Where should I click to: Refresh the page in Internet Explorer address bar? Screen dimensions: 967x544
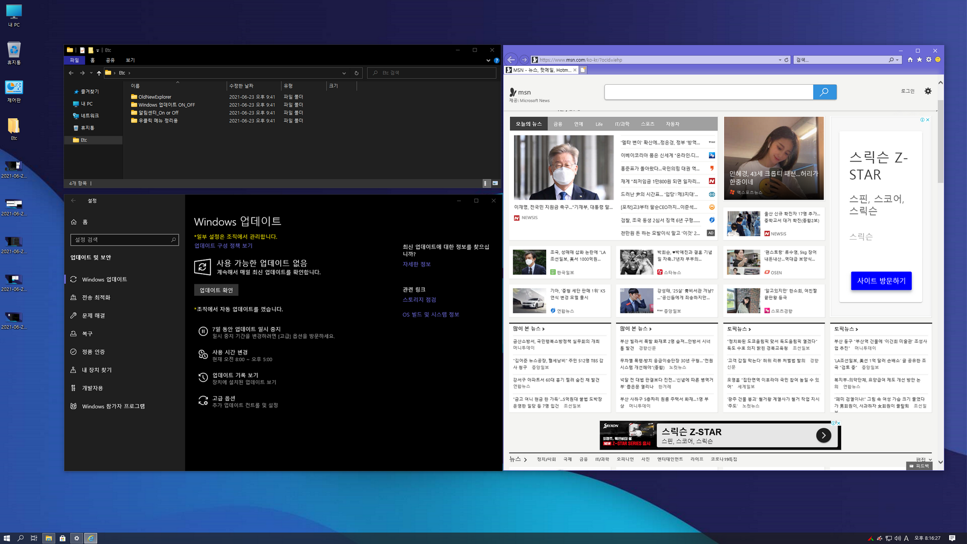[x=786, y=60]
